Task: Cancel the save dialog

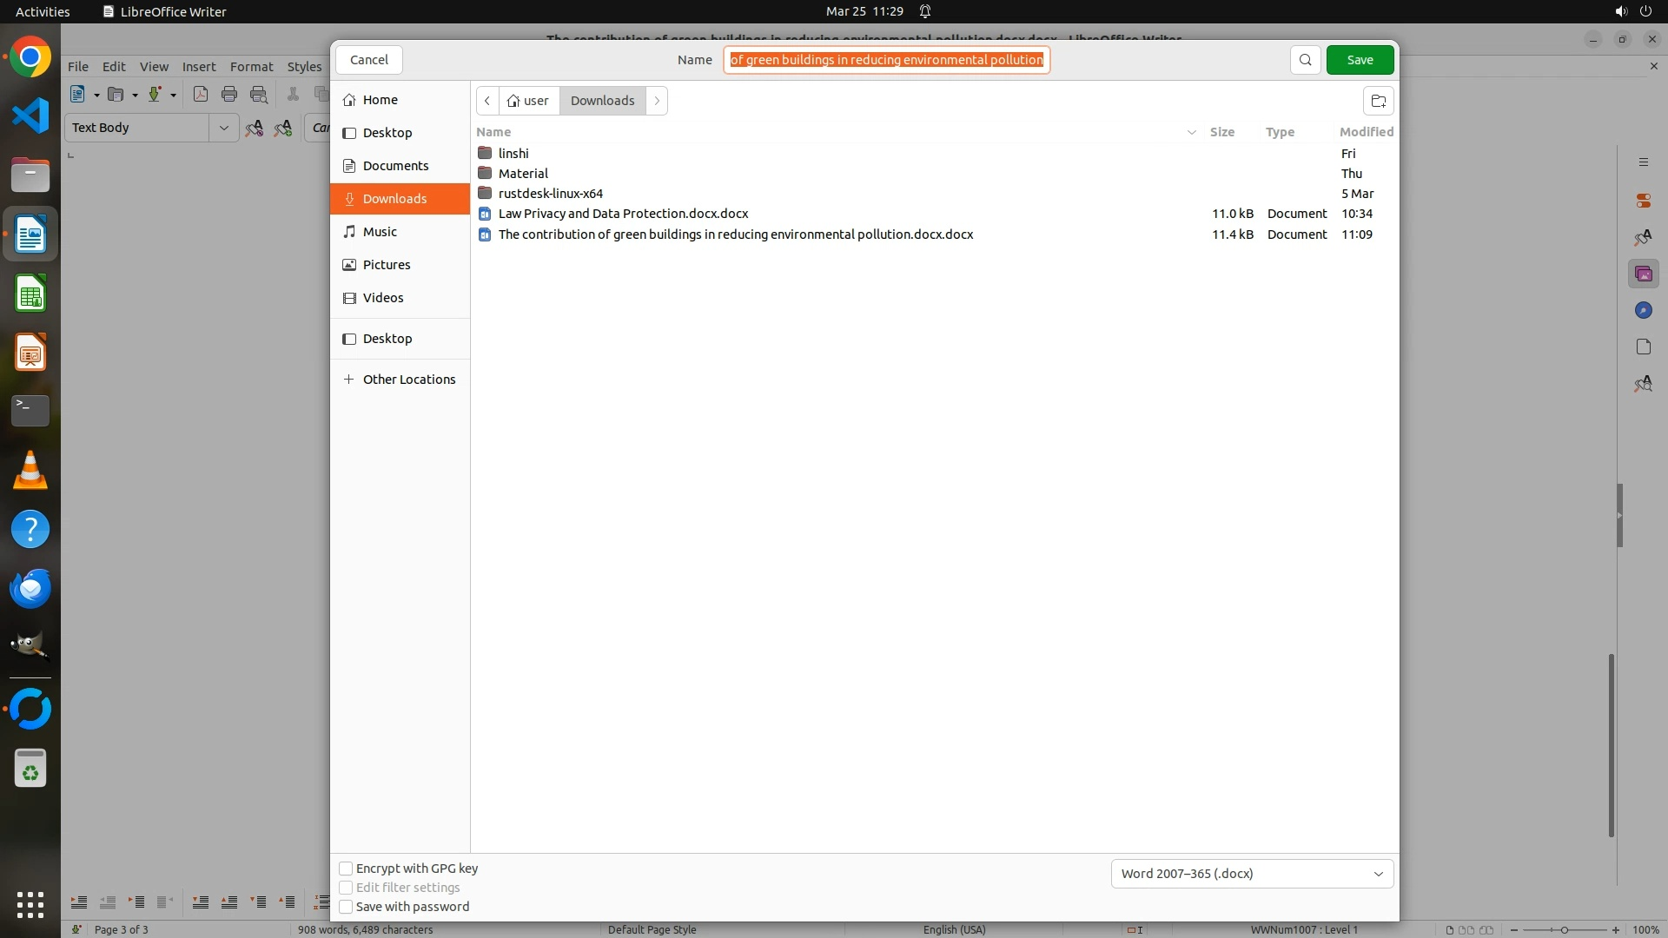Action: pyautogui.click(x=368, y=60)
